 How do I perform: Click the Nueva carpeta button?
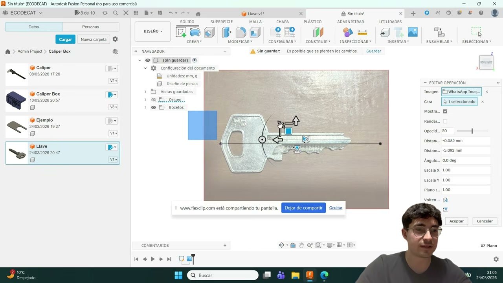pyautogui.click(x=94, y=39)
